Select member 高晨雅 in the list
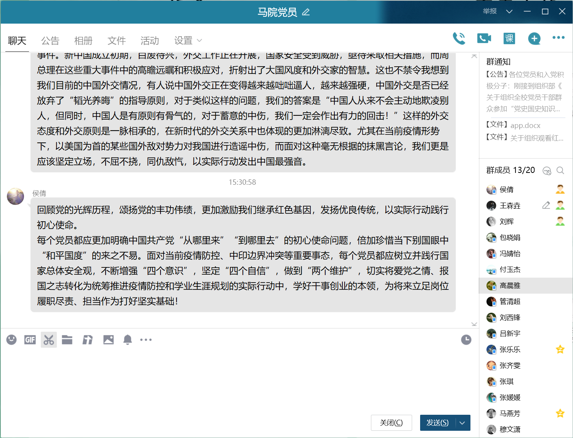The image size is (573, 438). click(510, 286)
